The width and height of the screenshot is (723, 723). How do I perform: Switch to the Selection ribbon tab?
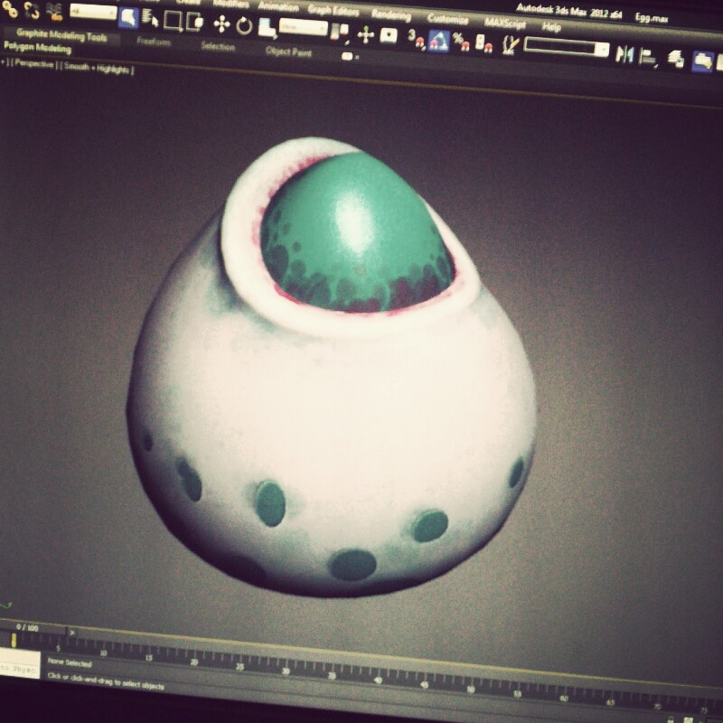click(218, 46)
